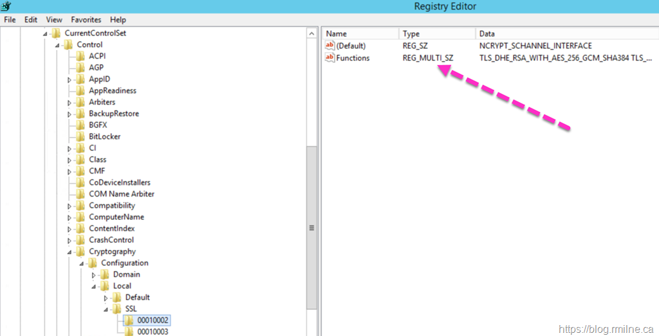Select the 00010002 registry key
Screen dimensions: 659x336
coord(153,320)
